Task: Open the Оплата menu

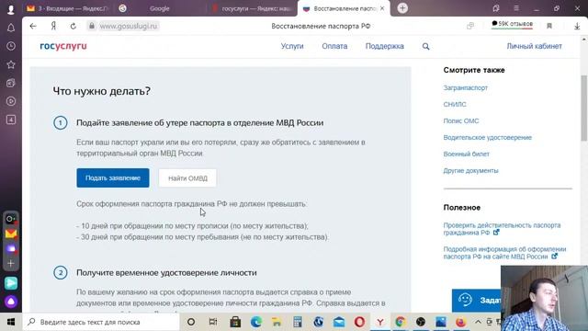Action: pos(334,46)
